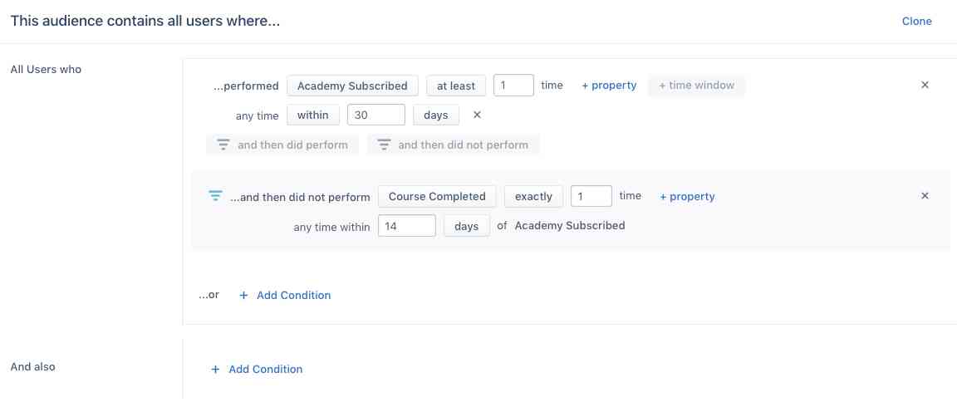Open the Course Completed event dropdown

pos(437,197)
